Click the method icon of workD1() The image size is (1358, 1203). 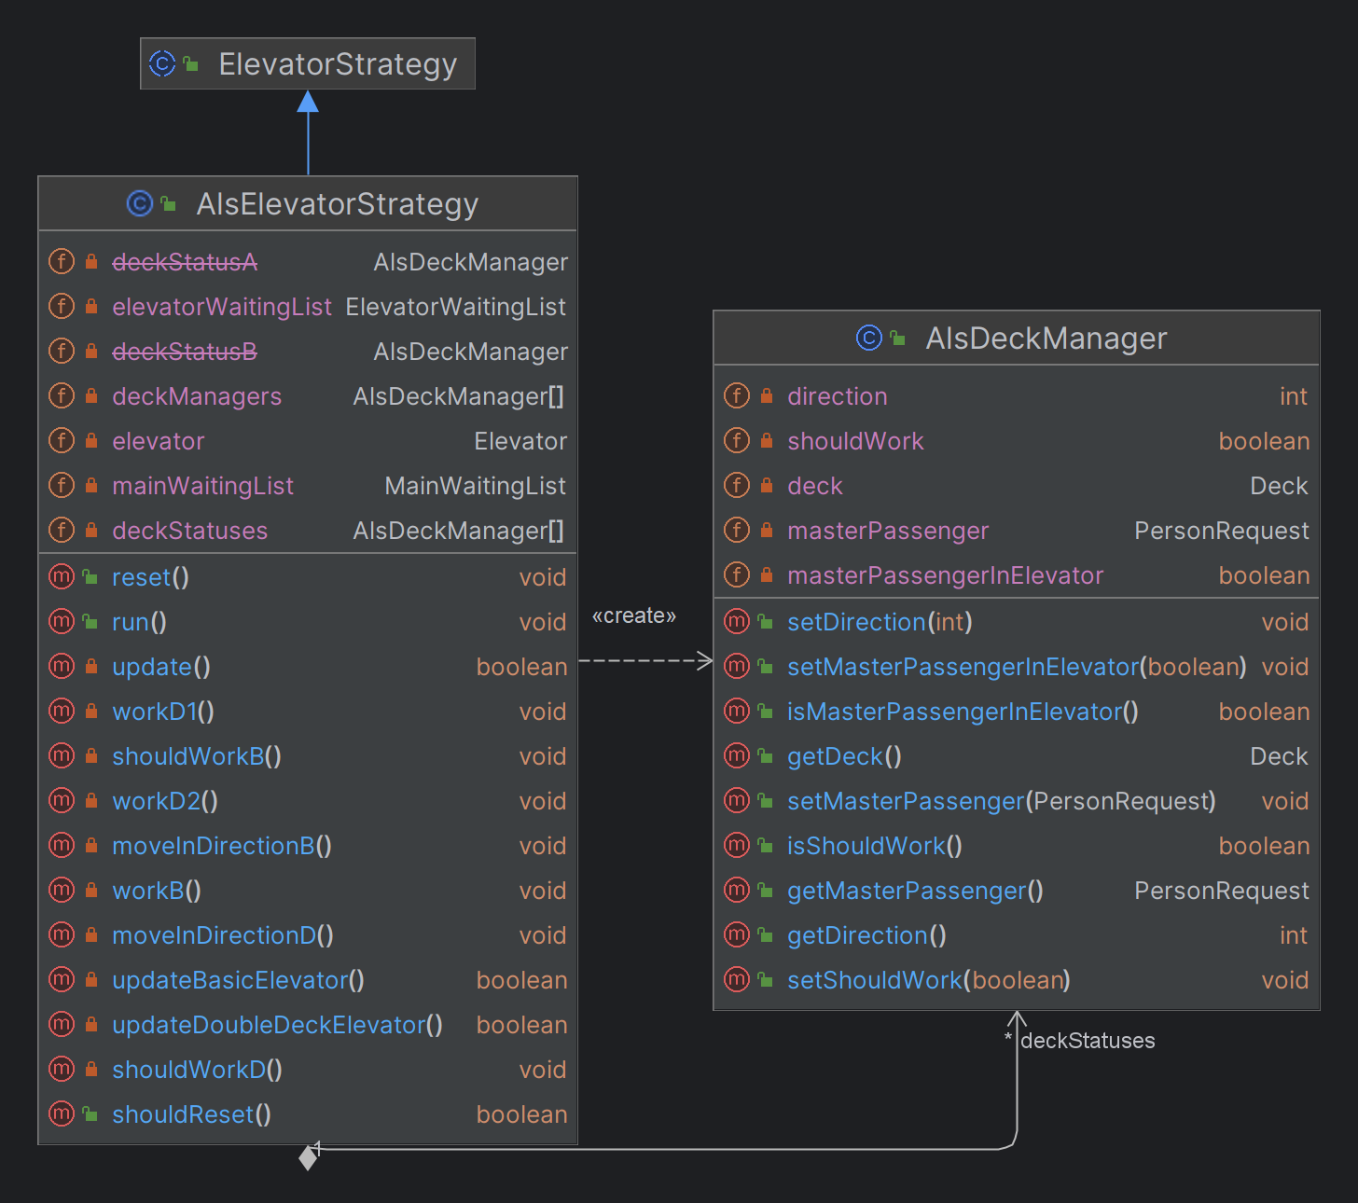pos(62,711)
